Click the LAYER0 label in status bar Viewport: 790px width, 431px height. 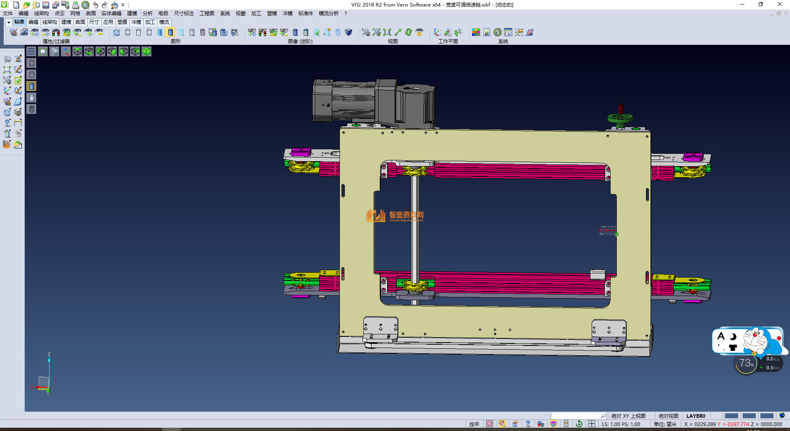695,416
